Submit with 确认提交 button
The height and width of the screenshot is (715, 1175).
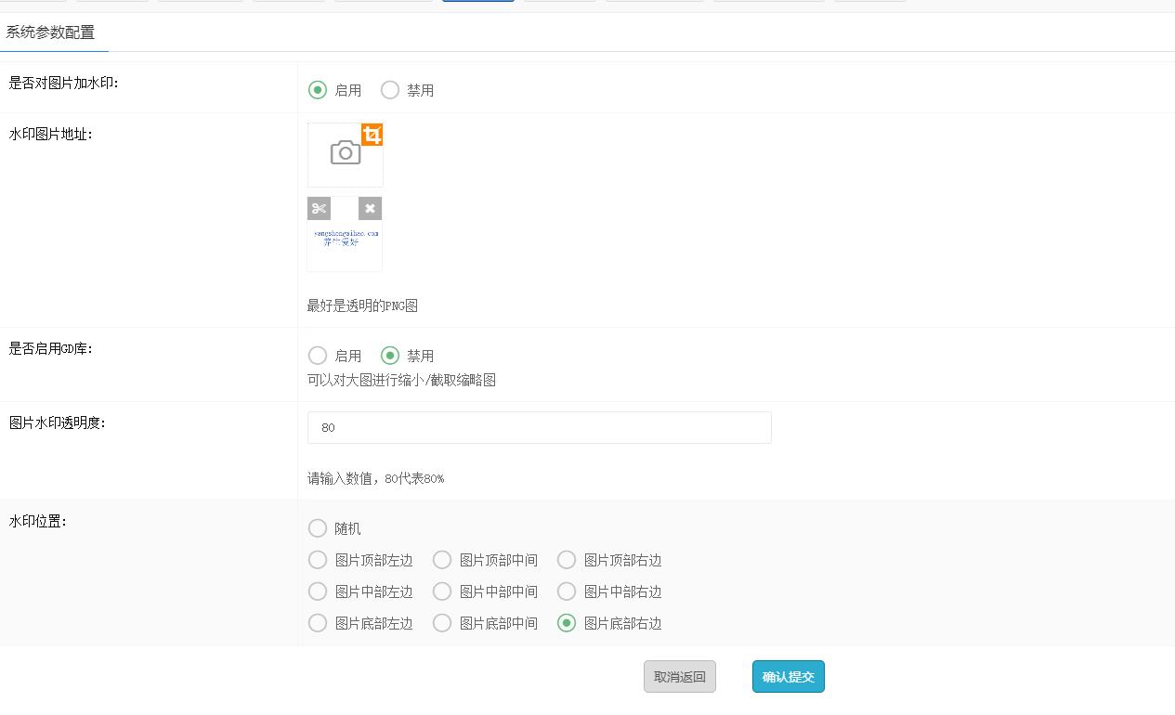[788, 677]
